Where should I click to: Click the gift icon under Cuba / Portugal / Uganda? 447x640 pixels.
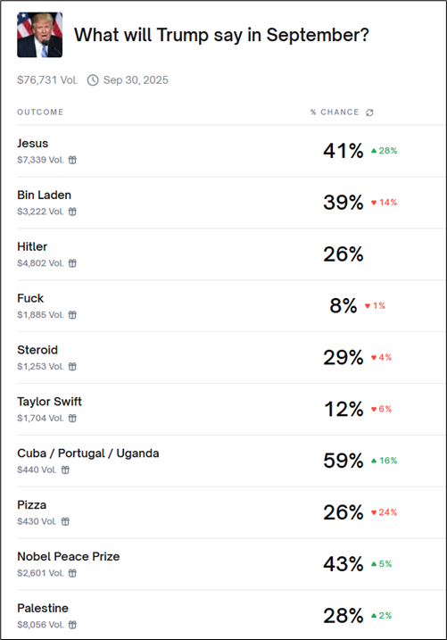click(65, 470)
